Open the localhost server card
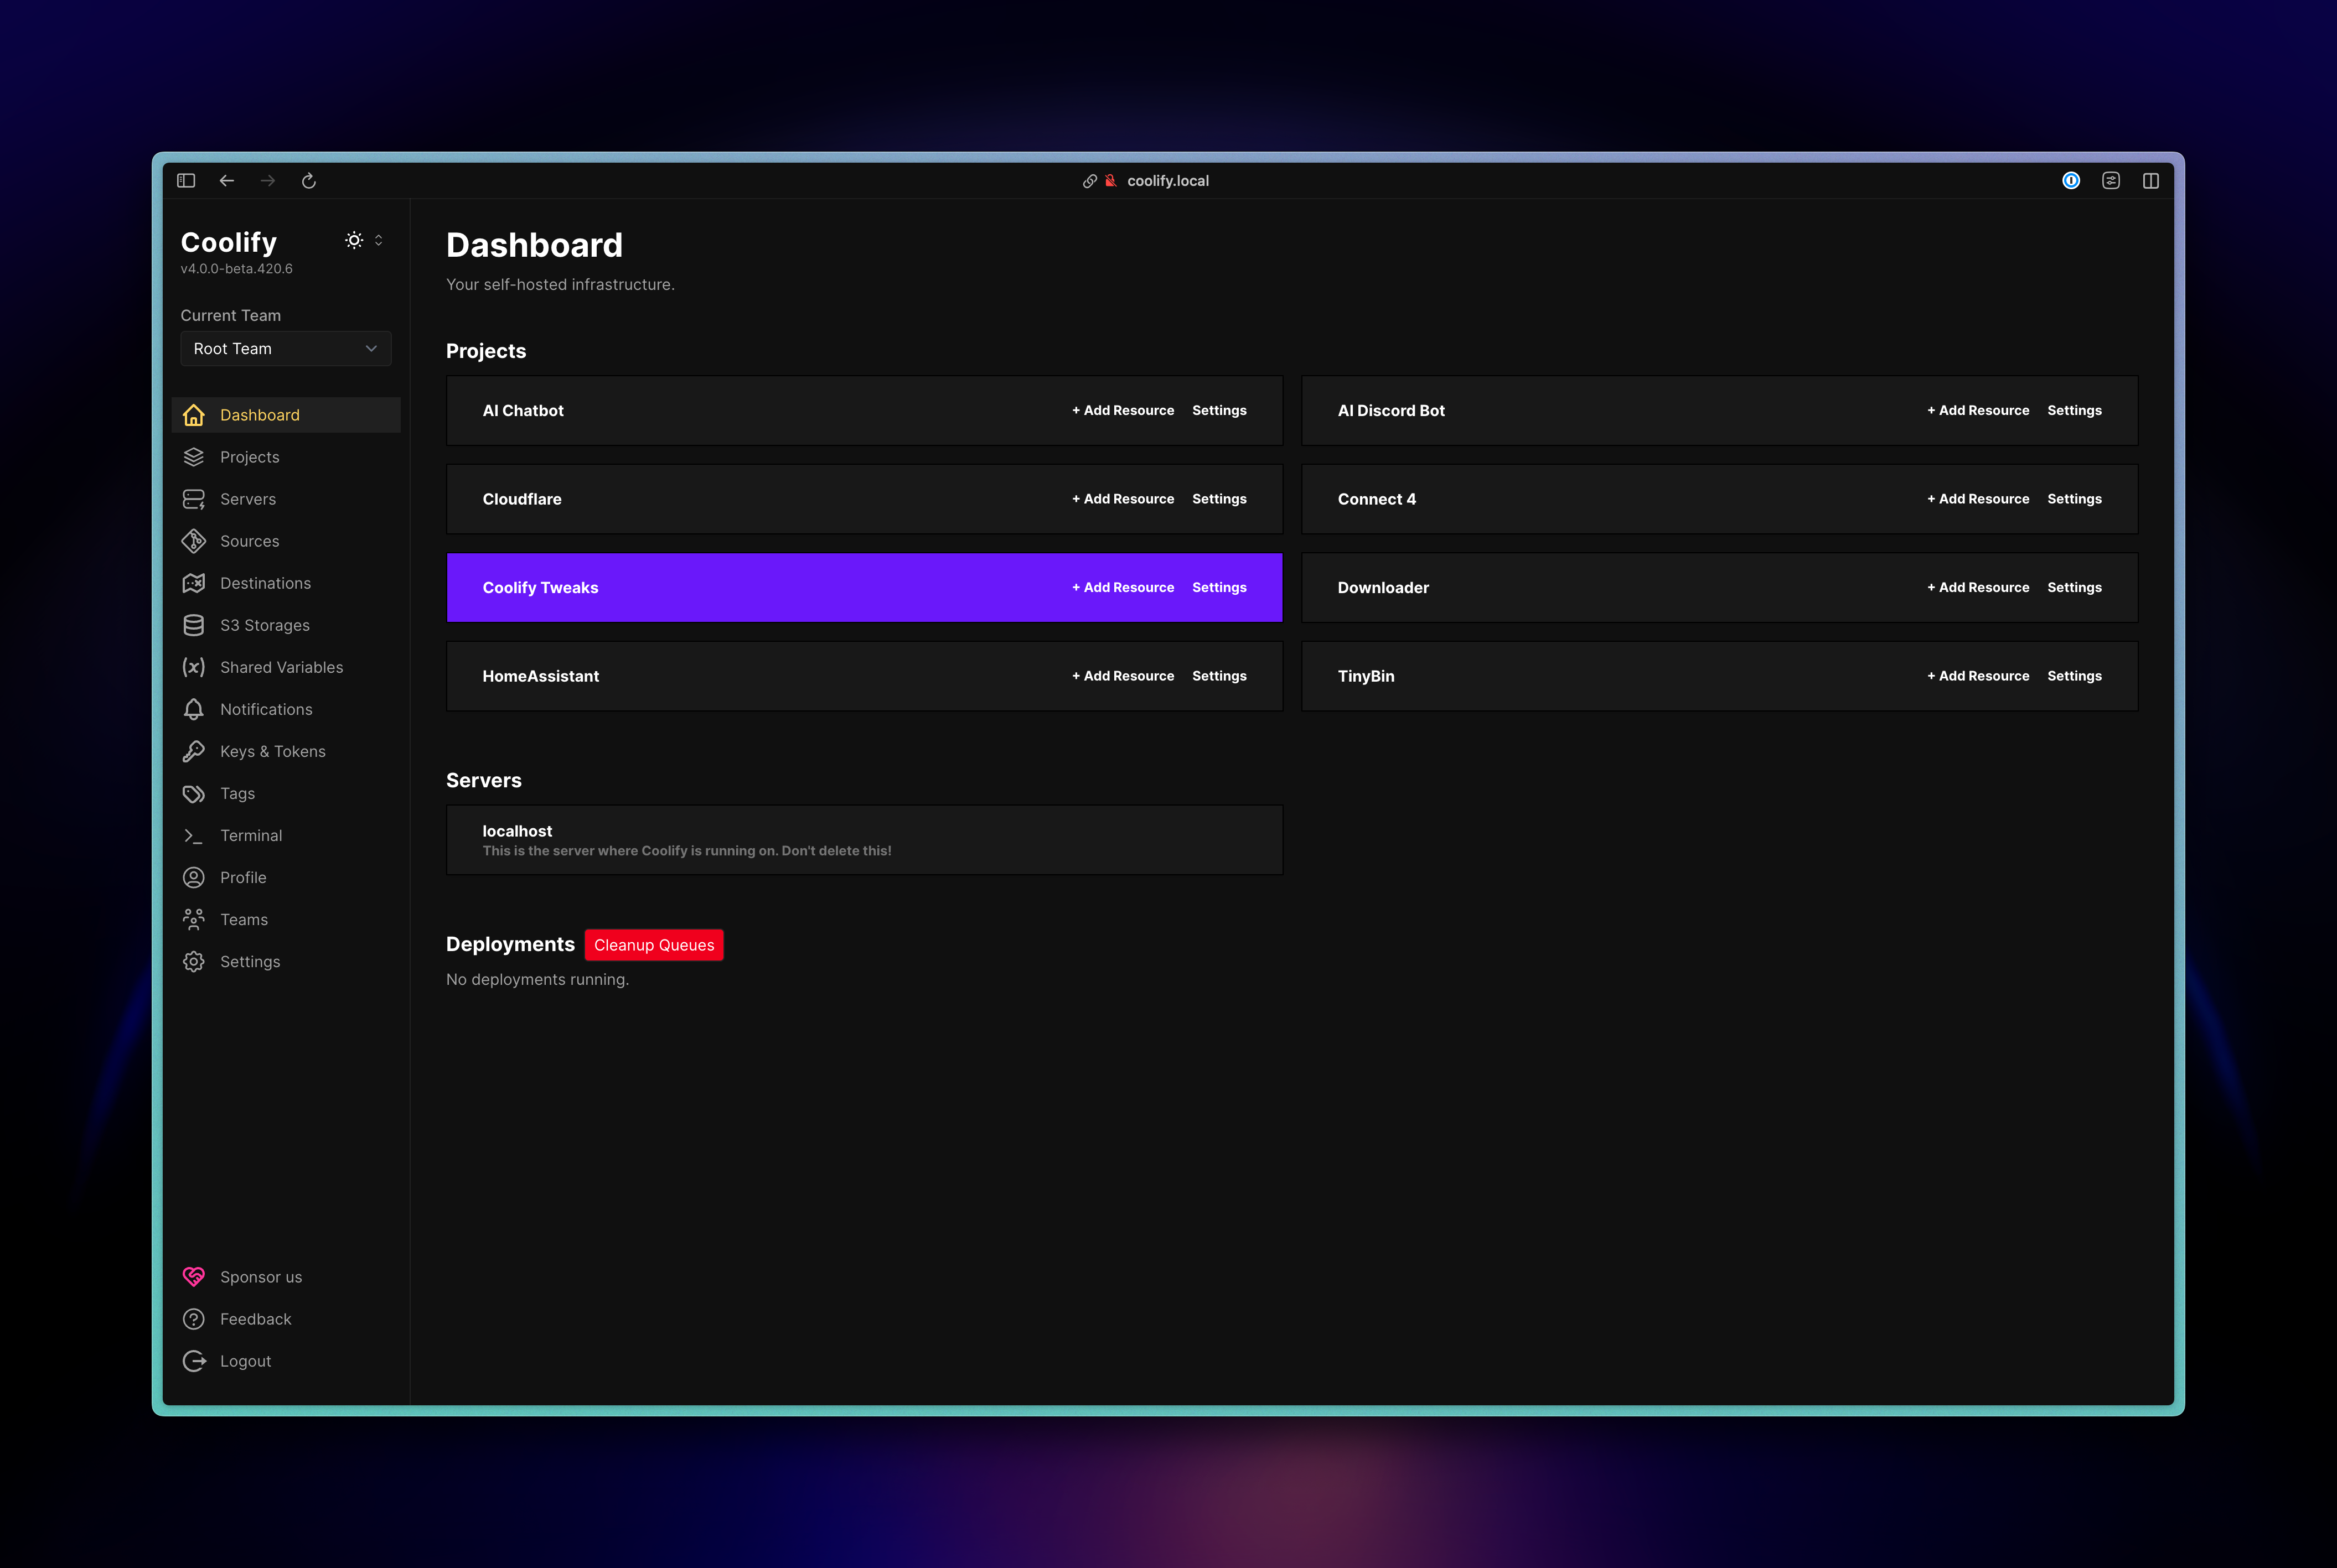2337x1568 pixels. (x=864, y=840)
